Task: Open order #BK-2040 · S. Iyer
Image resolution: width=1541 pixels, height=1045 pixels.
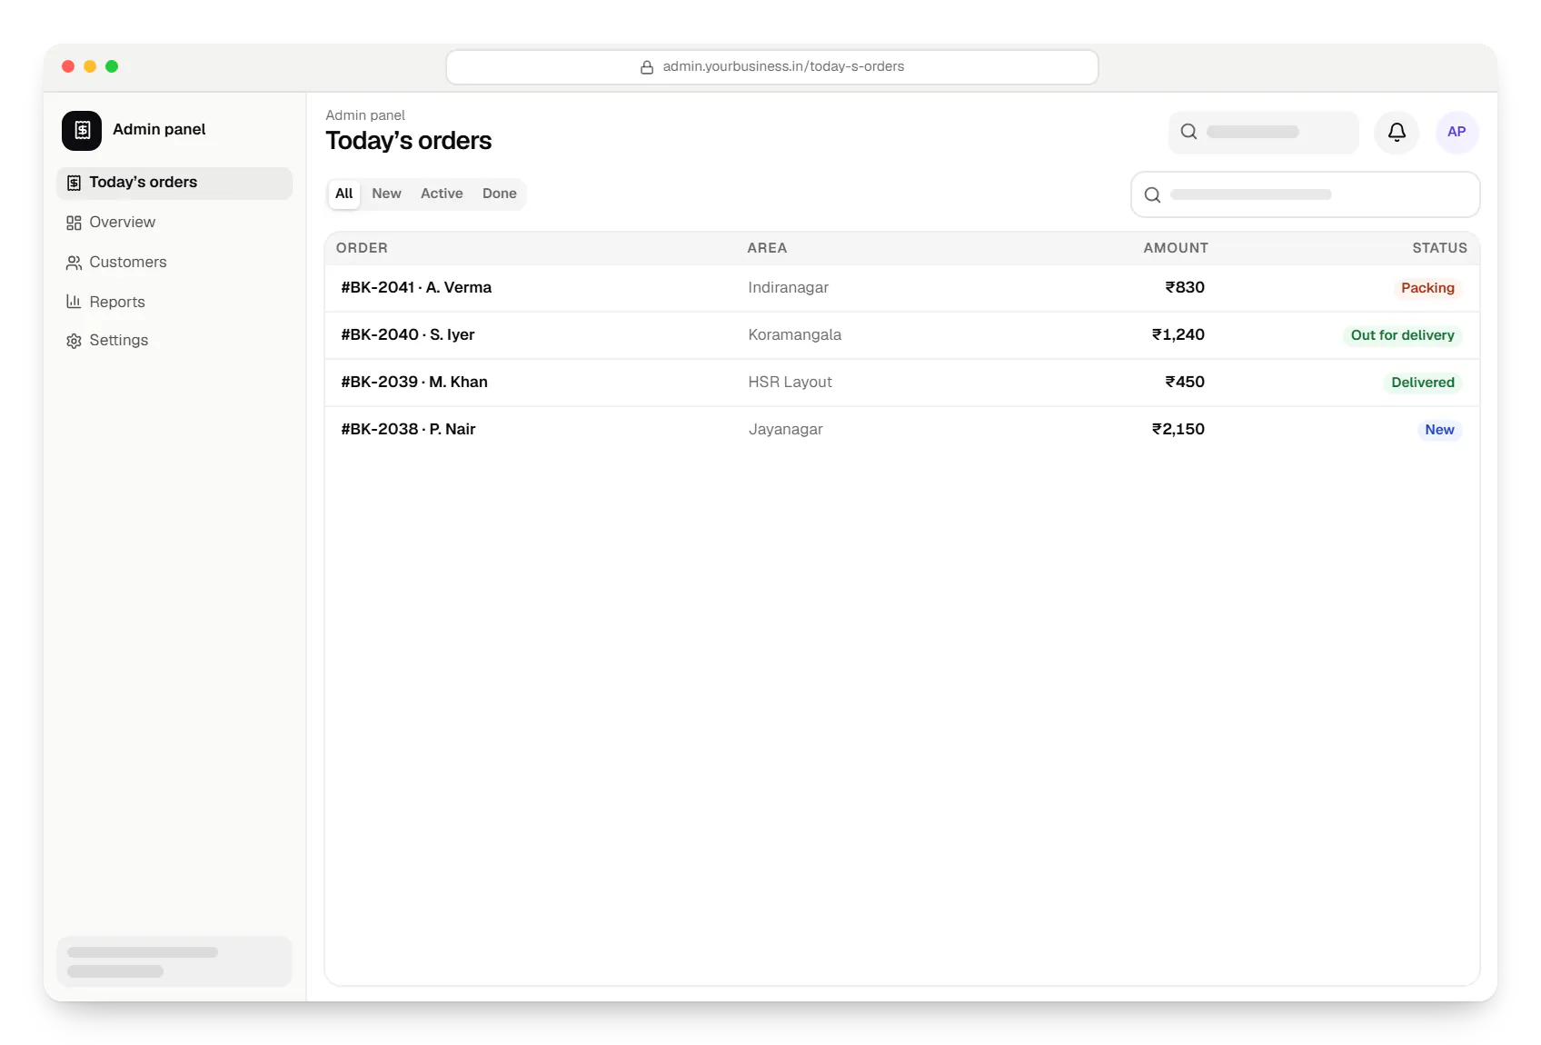Action: 902,335
